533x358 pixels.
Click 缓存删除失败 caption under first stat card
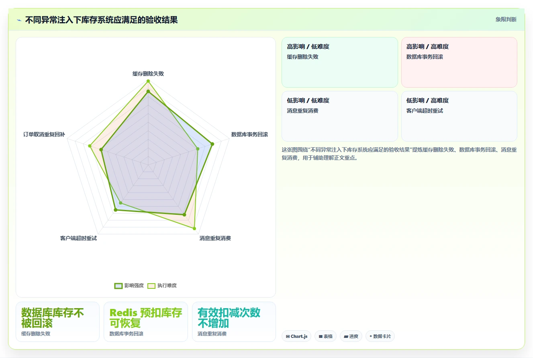[x=36, y=334]
